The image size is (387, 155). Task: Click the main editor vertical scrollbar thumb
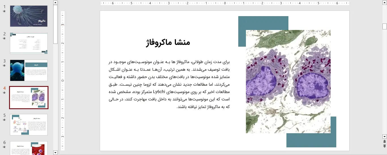(384, 26)
